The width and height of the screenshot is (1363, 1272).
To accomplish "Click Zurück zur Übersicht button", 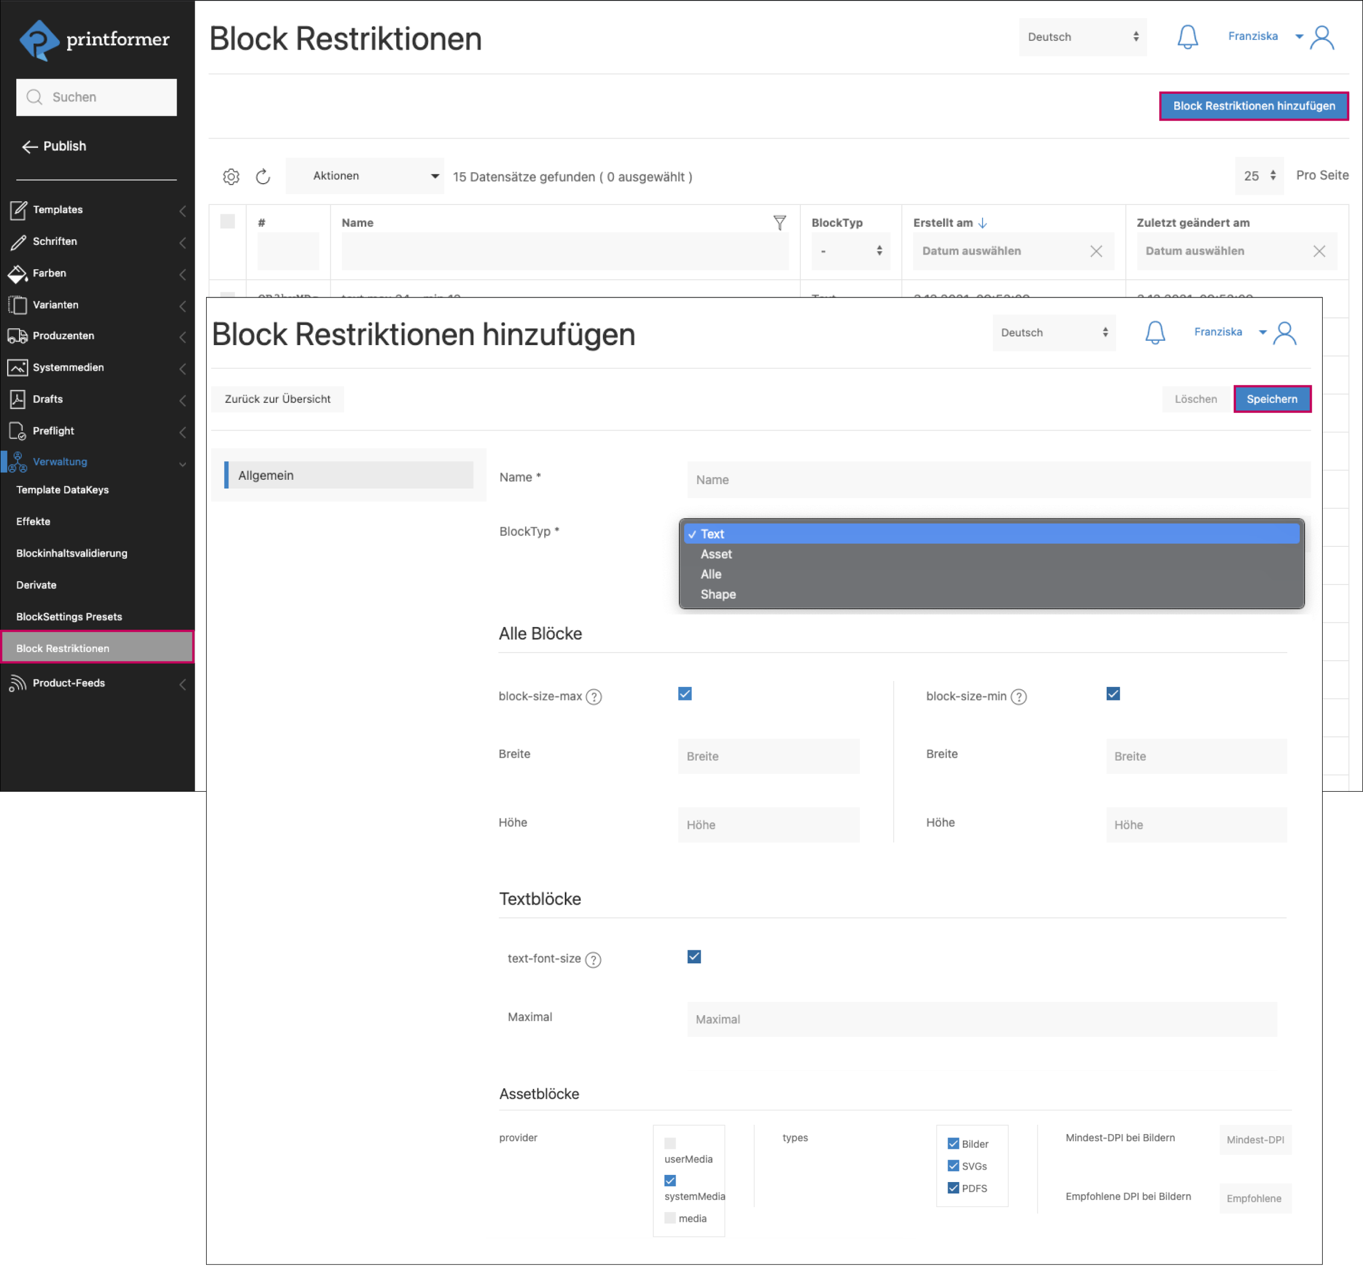I will point(277,399).
